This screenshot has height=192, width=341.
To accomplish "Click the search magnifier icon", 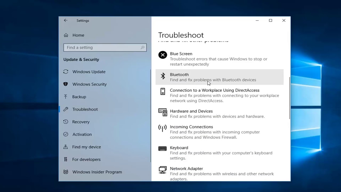I will [143, 47].
